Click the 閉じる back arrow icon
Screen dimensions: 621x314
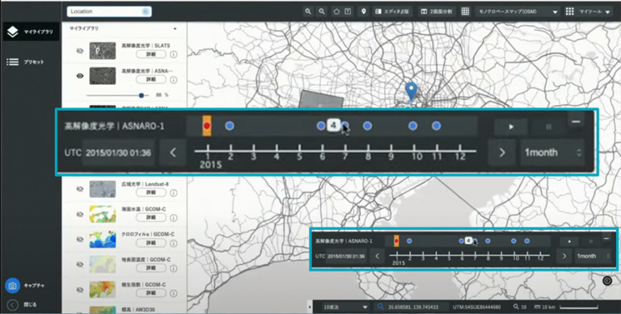[12, 305]
